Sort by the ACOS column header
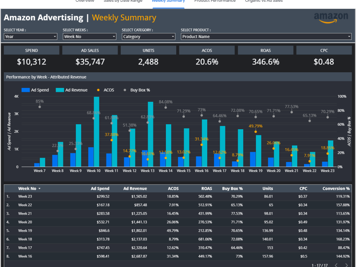This screenshot has height=267, width=356. pyautogui.click(x=173, y=188)
